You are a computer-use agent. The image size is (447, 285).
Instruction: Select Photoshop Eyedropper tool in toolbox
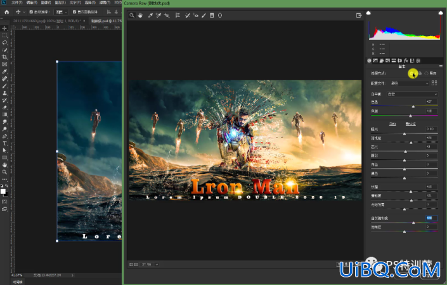pyautogui.click(x=4, y=71)
